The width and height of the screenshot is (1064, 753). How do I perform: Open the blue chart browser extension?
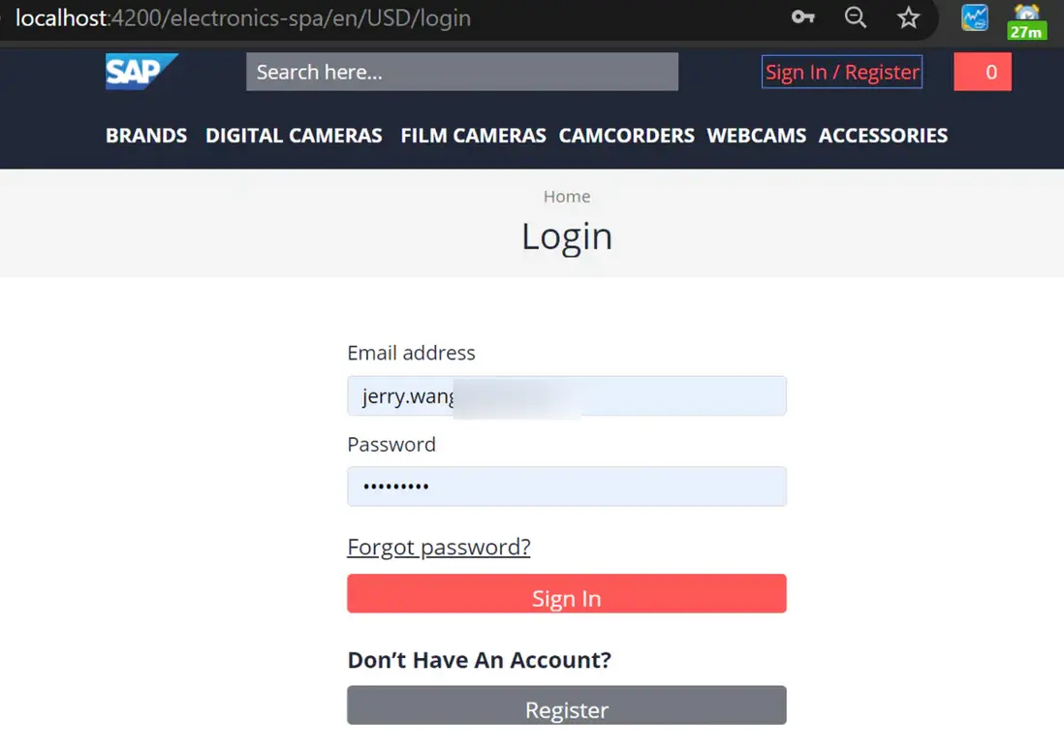[975, 18]
